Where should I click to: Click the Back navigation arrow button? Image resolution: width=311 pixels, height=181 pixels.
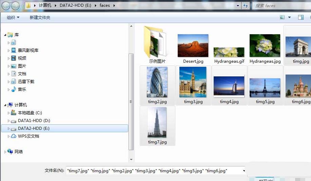[6, 6]
